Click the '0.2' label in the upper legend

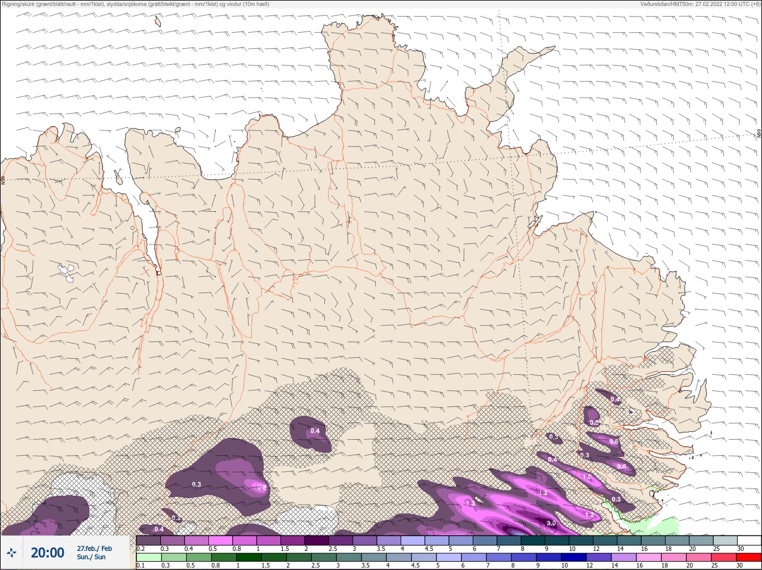(141, 548)
